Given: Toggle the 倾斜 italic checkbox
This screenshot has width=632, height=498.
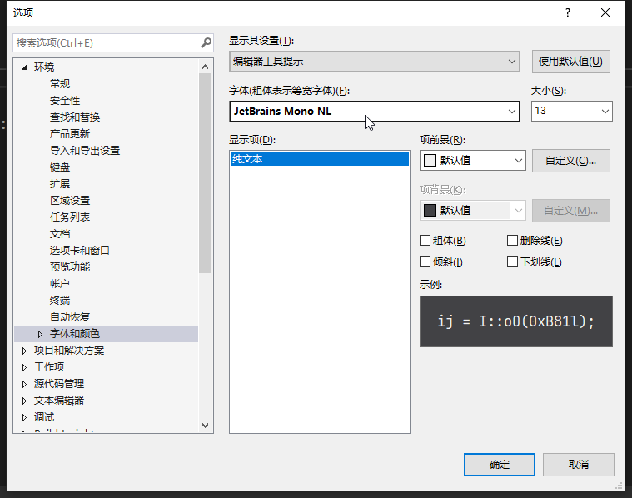Looking at the screenshot, I should pos(425,262).
